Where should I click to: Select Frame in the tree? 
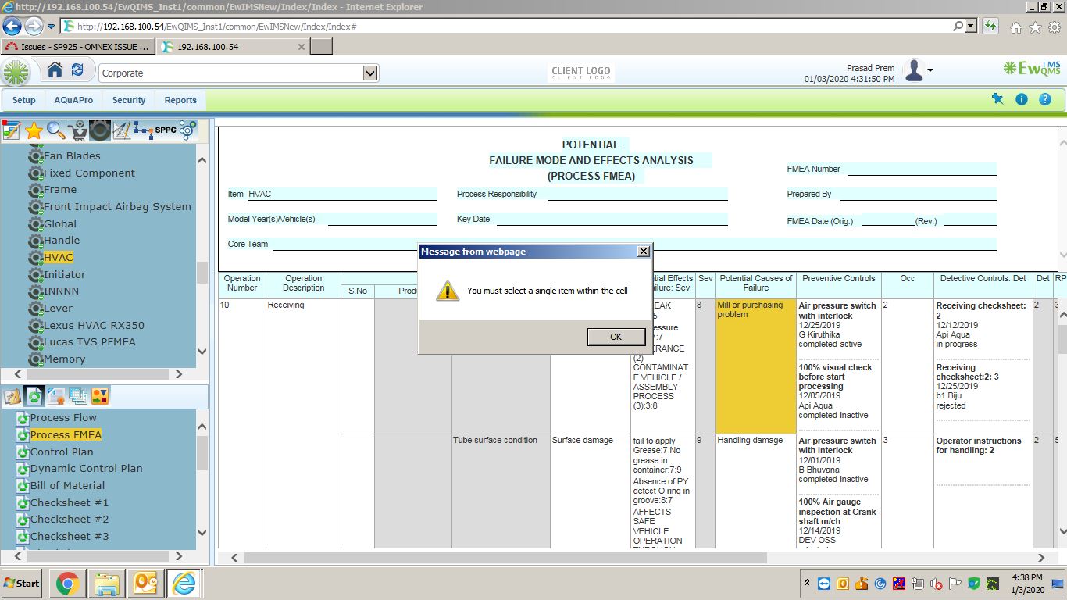click(60, 190)
